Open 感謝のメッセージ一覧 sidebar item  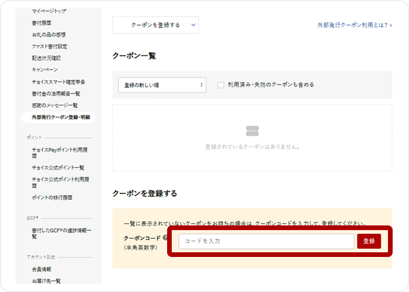[55, 105]
